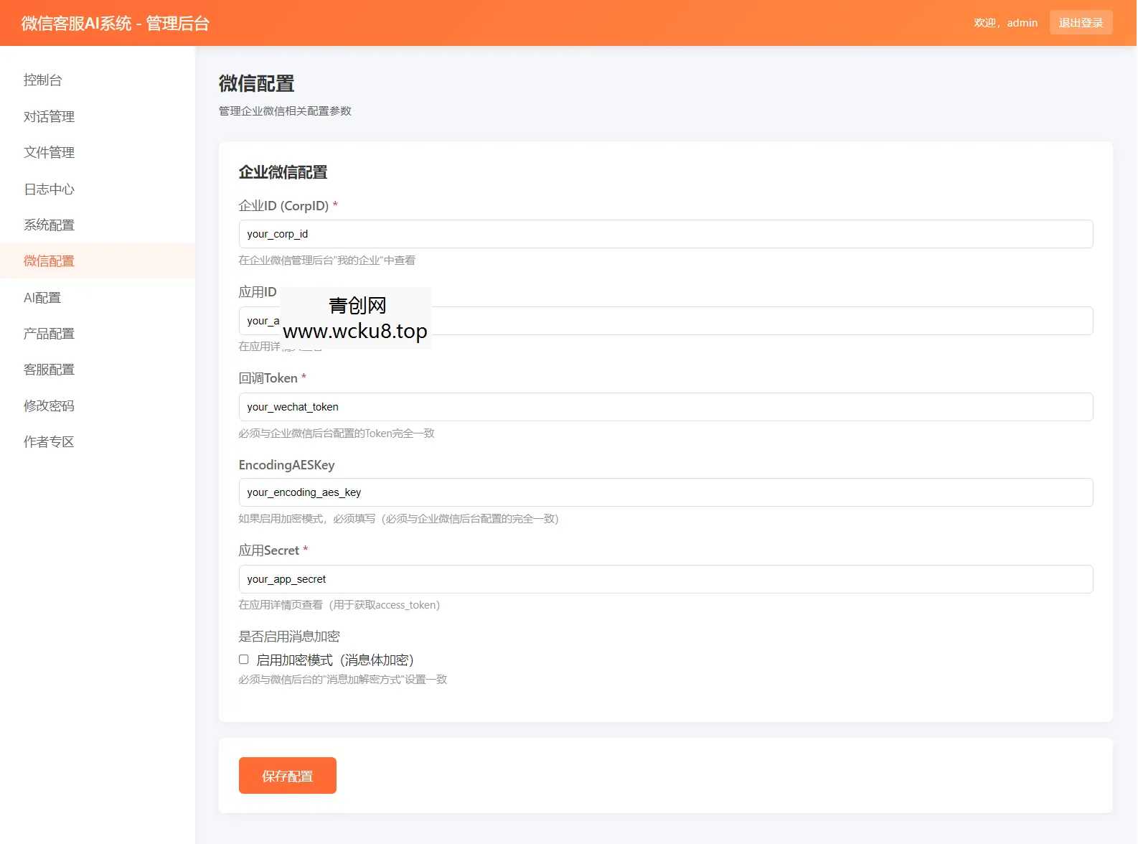Viewport: 1138px width, 844px height.
Task: Click the 管理企业微信相关配置参数 subtitle
Action: point(285,111)
